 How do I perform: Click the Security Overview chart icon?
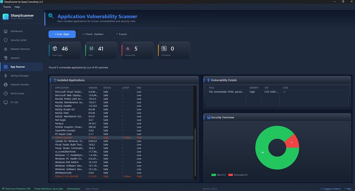[209, 117]
